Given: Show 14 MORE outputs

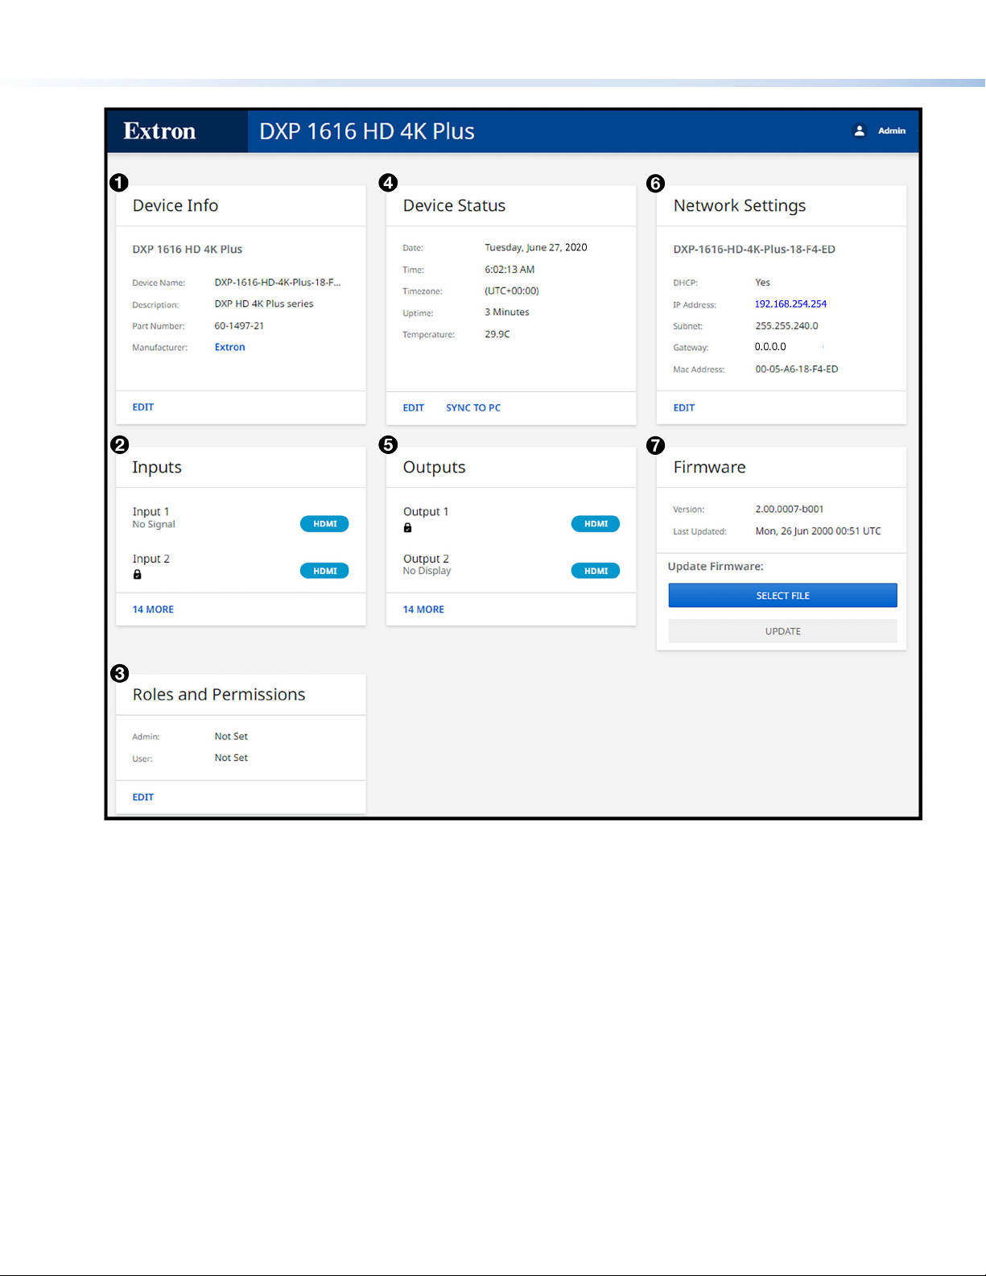Looking at the screenshot, I should [x=423, y=609].
